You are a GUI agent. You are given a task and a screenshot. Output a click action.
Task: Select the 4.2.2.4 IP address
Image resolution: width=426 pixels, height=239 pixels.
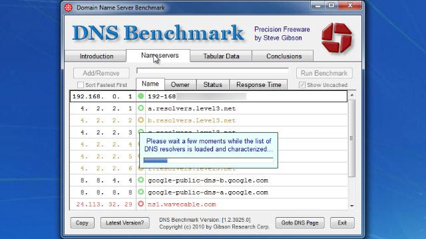tap(106, 145)
